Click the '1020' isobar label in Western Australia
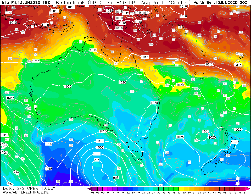The image size is (251, 194). tap(68, 87)
